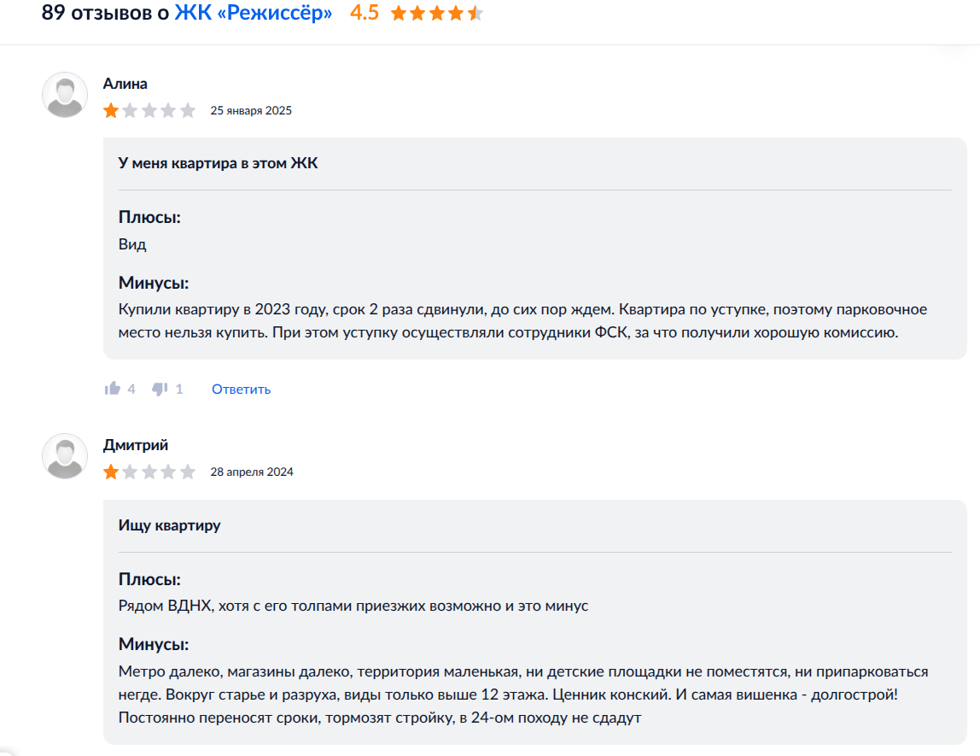Click Дмитрий's one-star rating icons

pyautogui.click(x=149, y=472)
